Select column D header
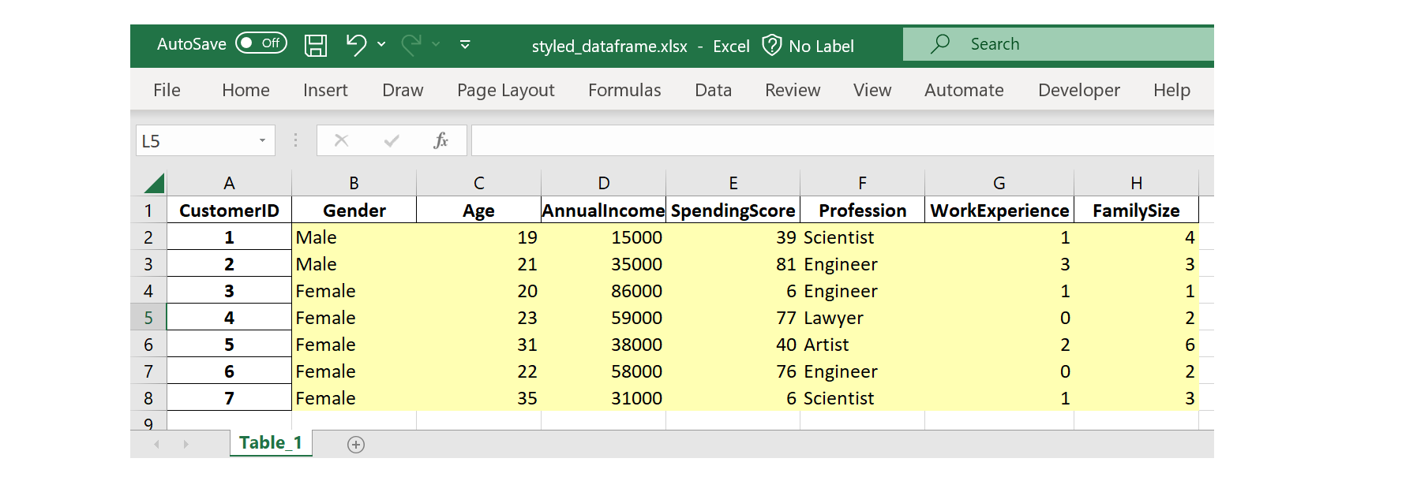Viewport: 1402px width, 492px height. point(603,183)
